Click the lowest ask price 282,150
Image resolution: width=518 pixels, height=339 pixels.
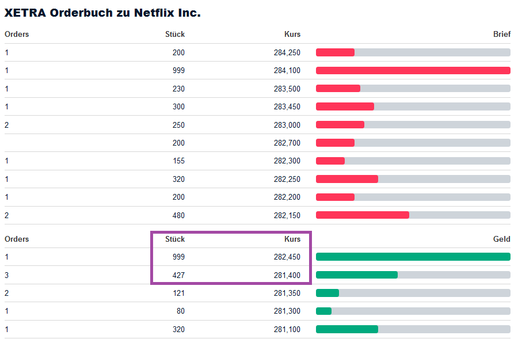287,215
